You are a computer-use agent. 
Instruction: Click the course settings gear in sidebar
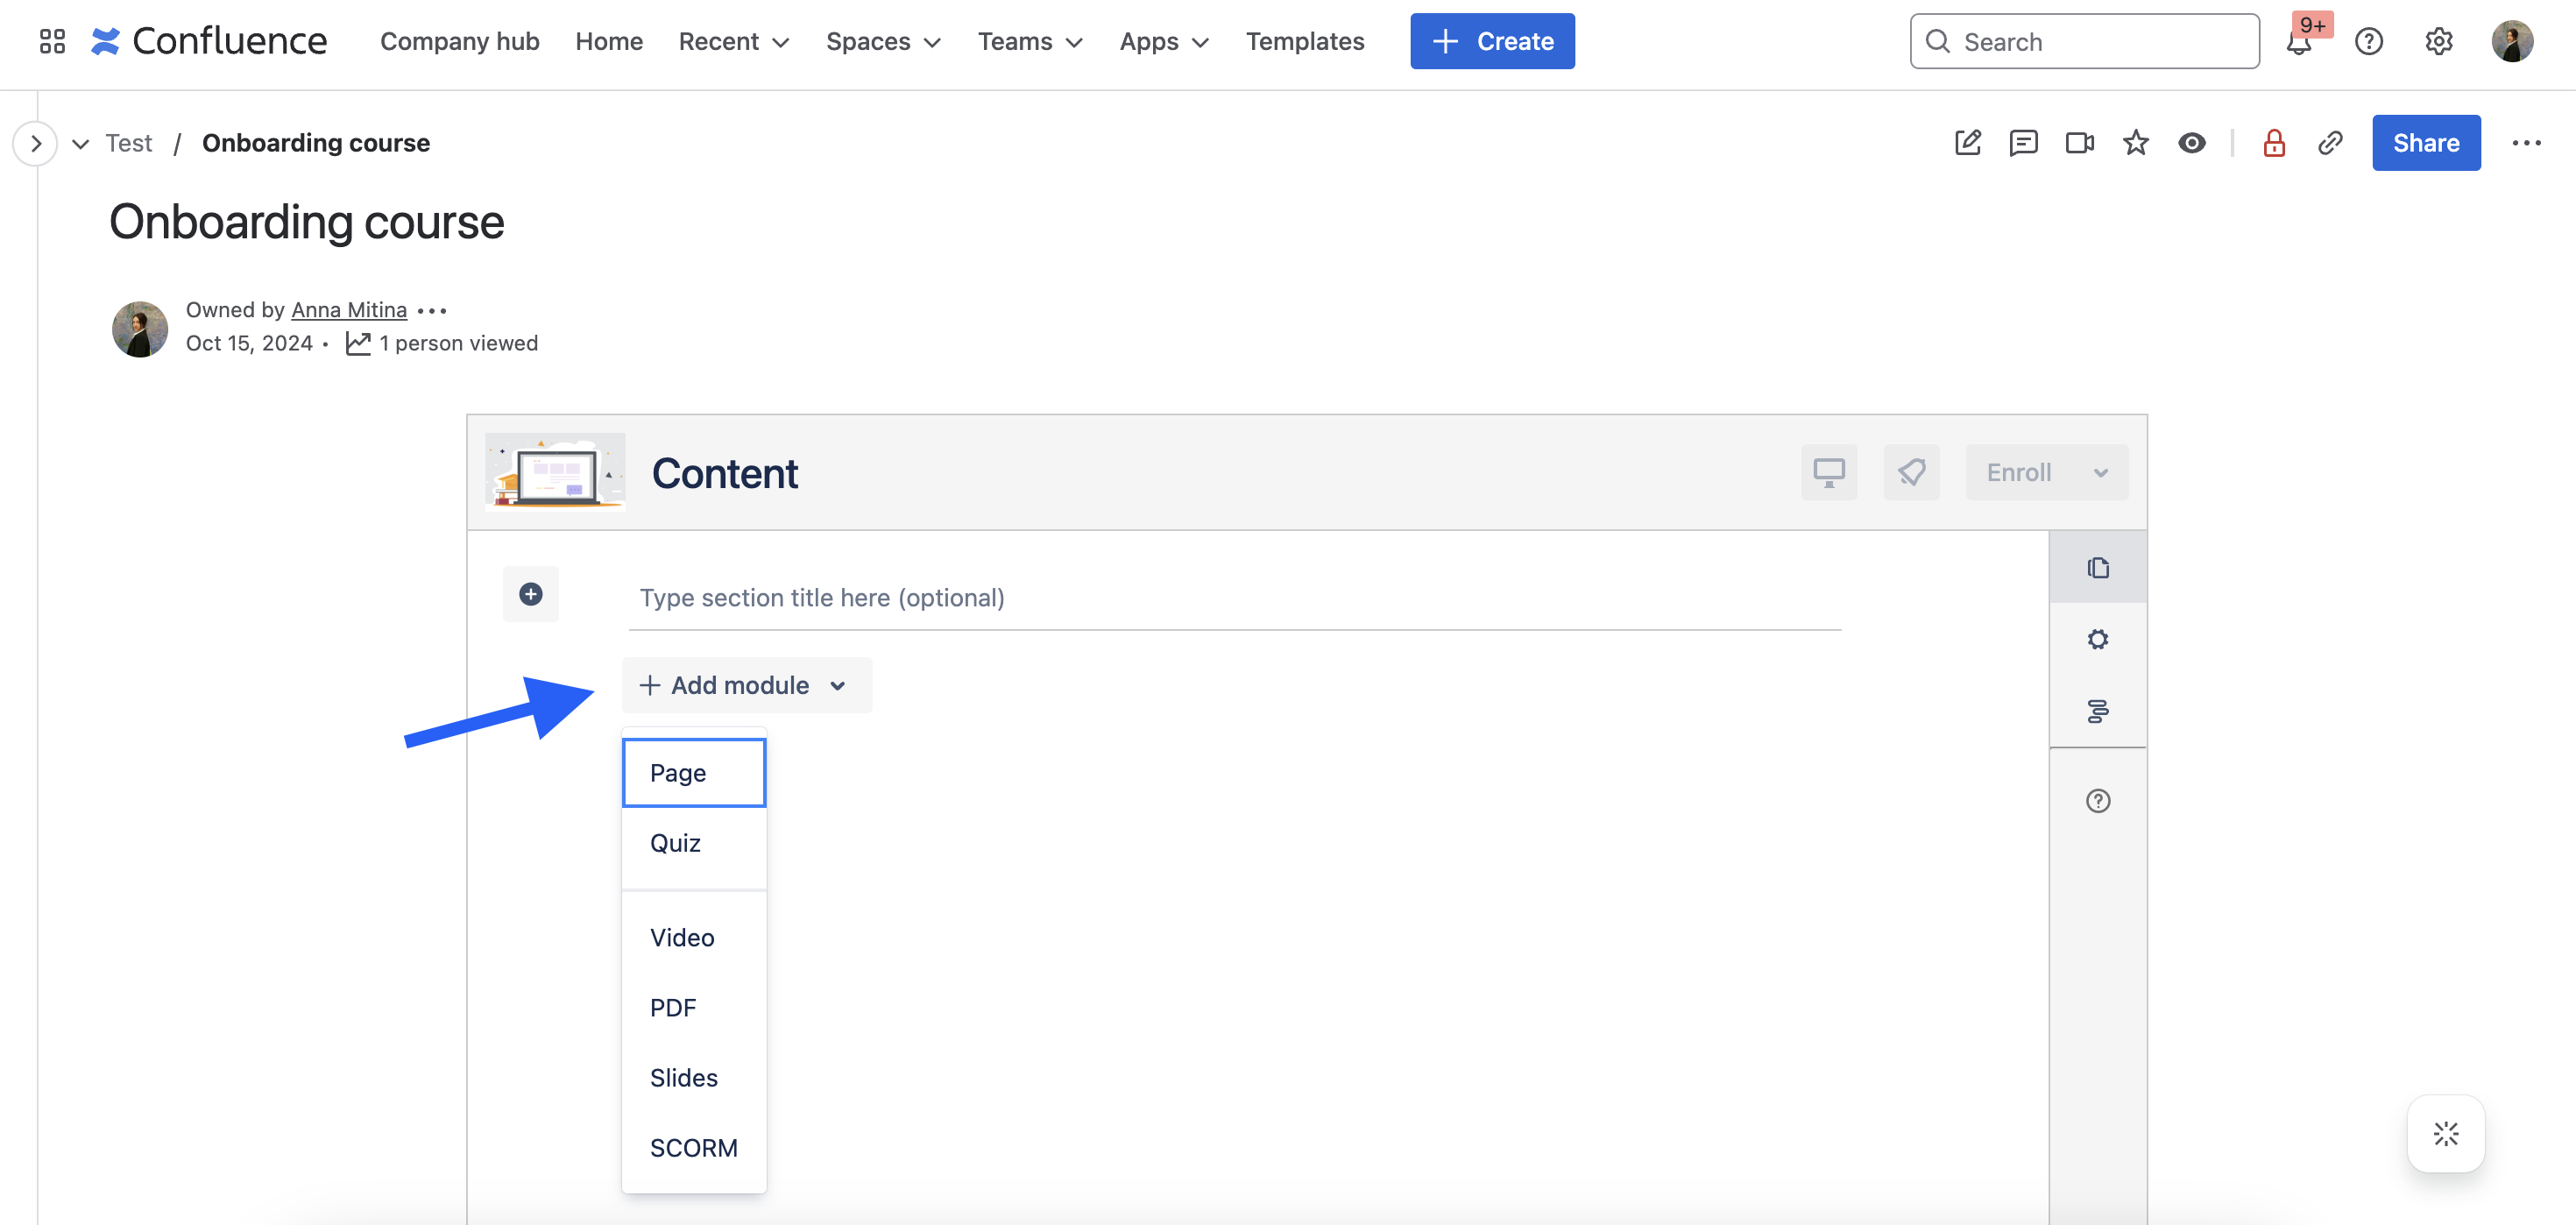pyautogui.click(x=2098, y=639)
